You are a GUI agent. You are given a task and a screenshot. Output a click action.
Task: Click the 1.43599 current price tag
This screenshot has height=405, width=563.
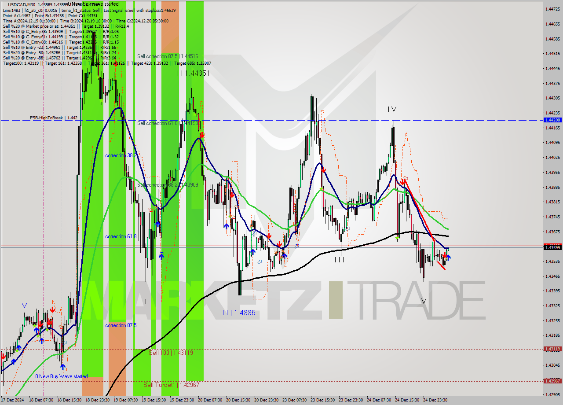(552, 248)
